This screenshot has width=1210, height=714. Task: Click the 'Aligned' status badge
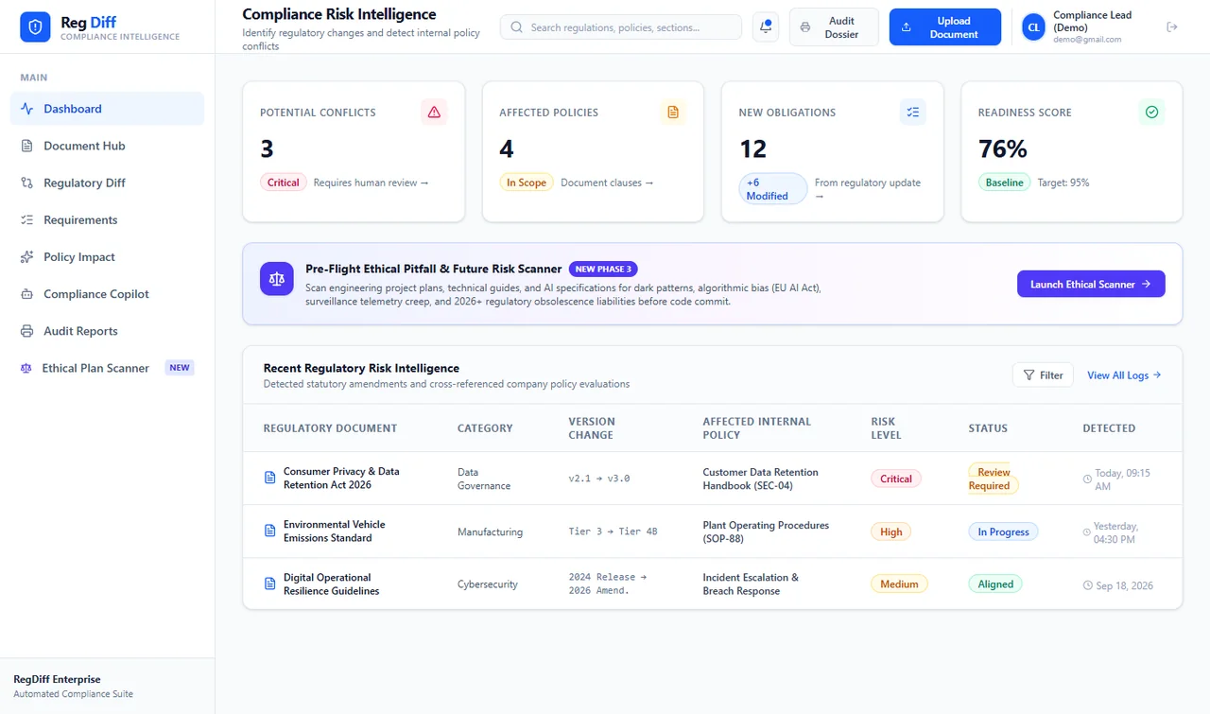click(x=995, y=584)
